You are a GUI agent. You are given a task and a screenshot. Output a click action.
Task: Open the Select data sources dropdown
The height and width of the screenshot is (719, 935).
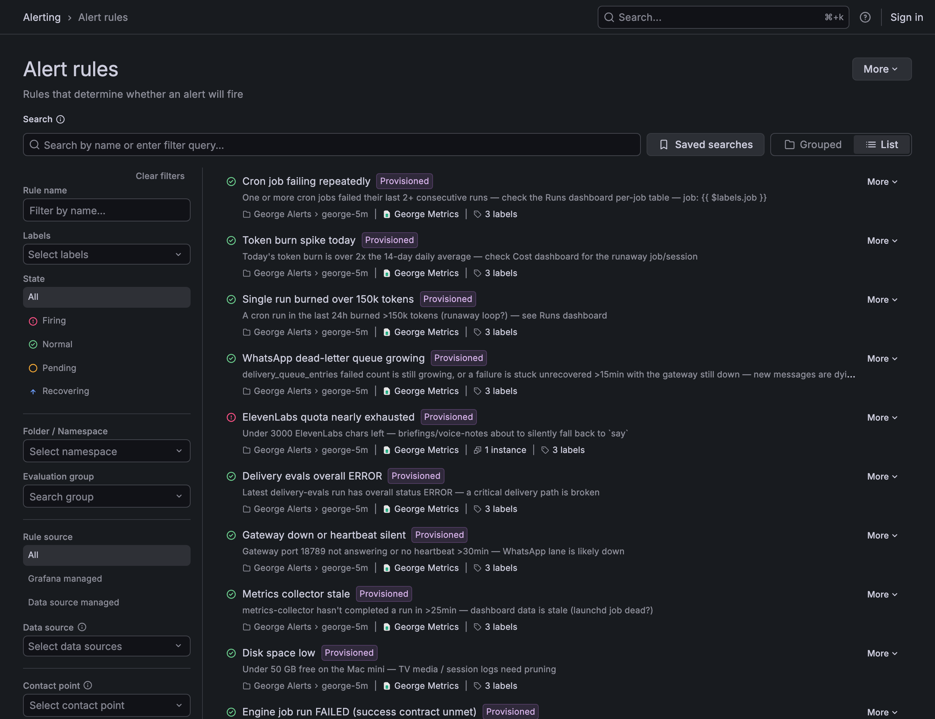click(106, 646)
